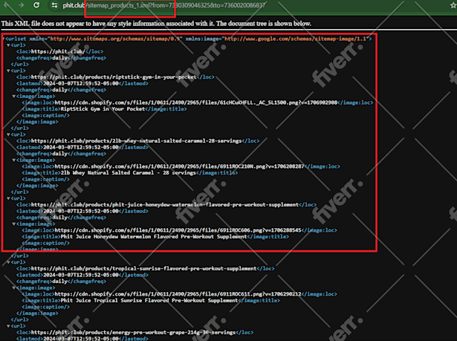Viewport: 457px width, 341px height.
Task: Click title 'Phit Juice Tropical Sunrise Flavored'
Action: coord(114,300)
